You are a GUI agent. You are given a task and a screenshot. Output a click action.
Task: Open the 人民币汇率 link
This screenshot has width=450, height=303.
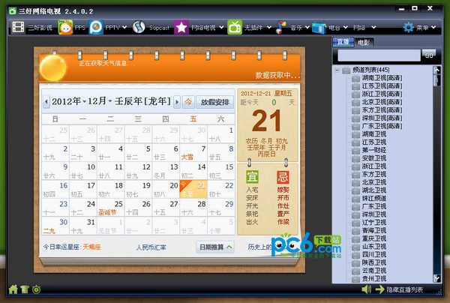pos(151,247)
